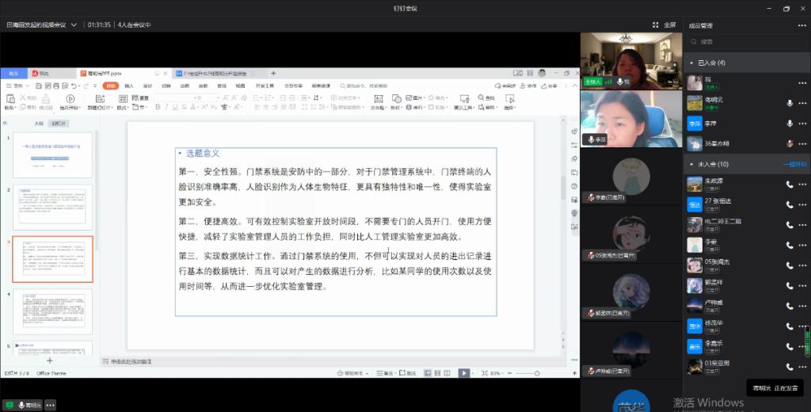
Task: Switch to the 开始 ribbon tab
Action: click(x=111, y=86)
